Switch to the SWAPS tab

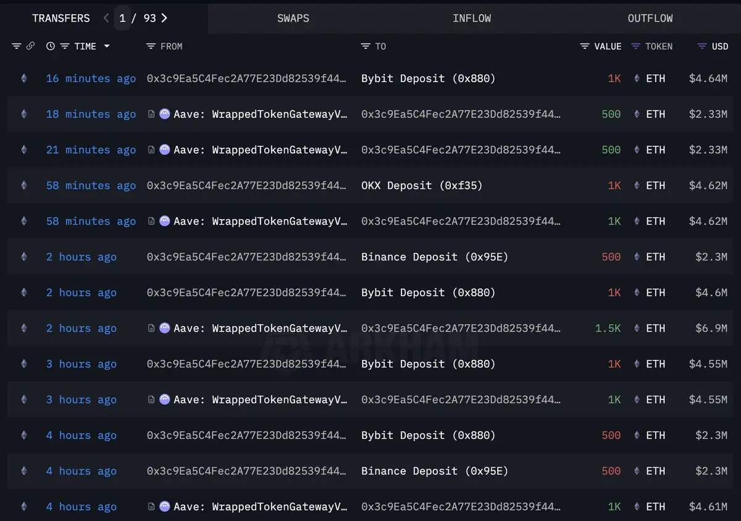(293, 18)
